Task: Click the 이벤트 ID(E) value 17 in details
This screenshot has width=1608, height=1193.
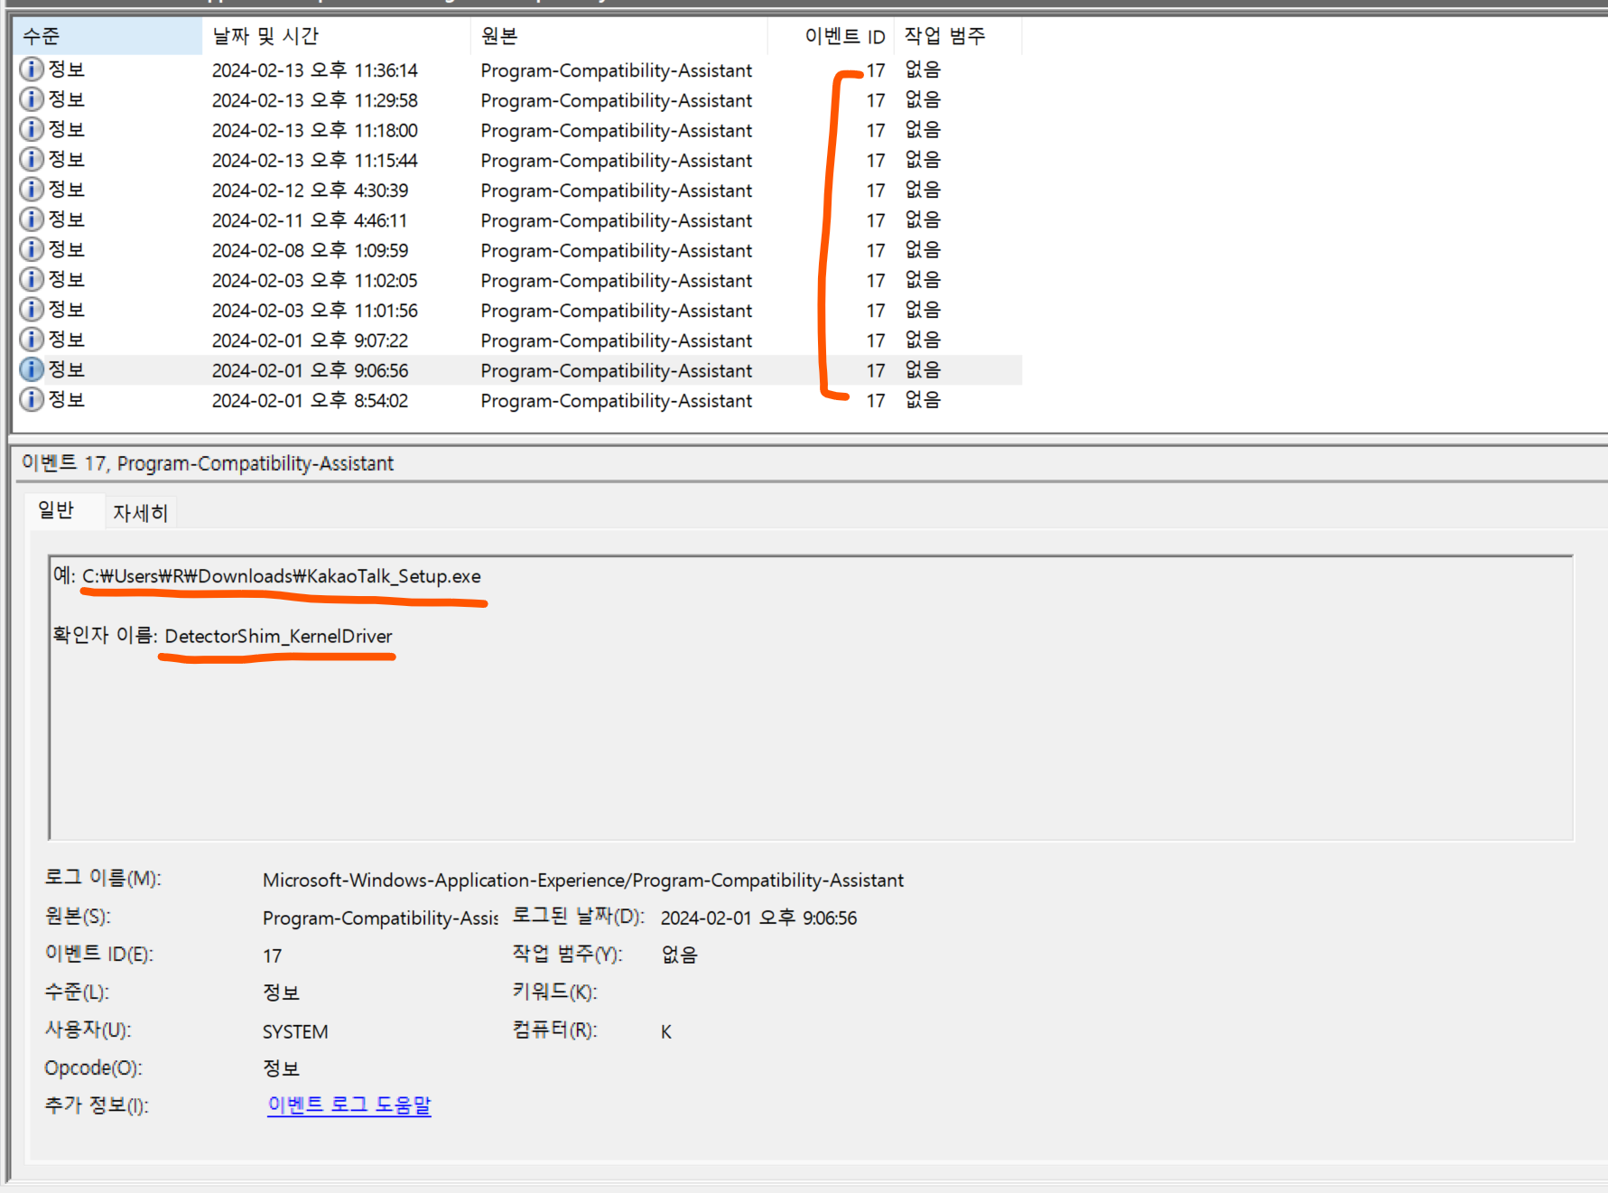Action: click(272, 956)
